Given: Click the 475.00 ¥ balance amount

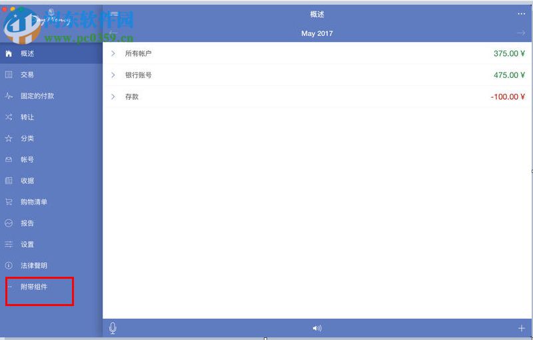Looking at the screenshot, I should coord(509,75).
